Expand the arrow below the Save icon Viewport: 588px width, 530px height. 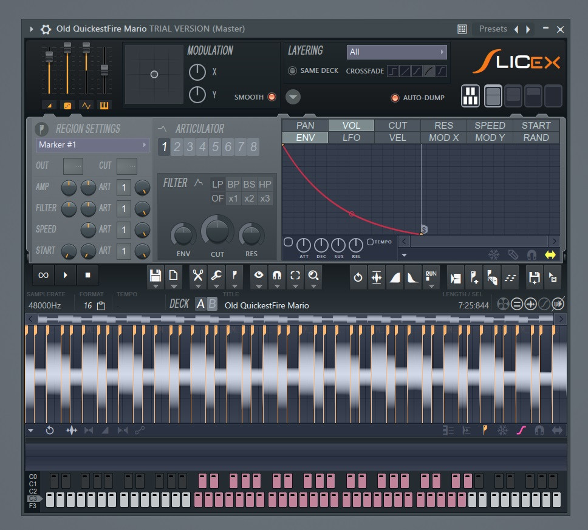pos(155,285)
